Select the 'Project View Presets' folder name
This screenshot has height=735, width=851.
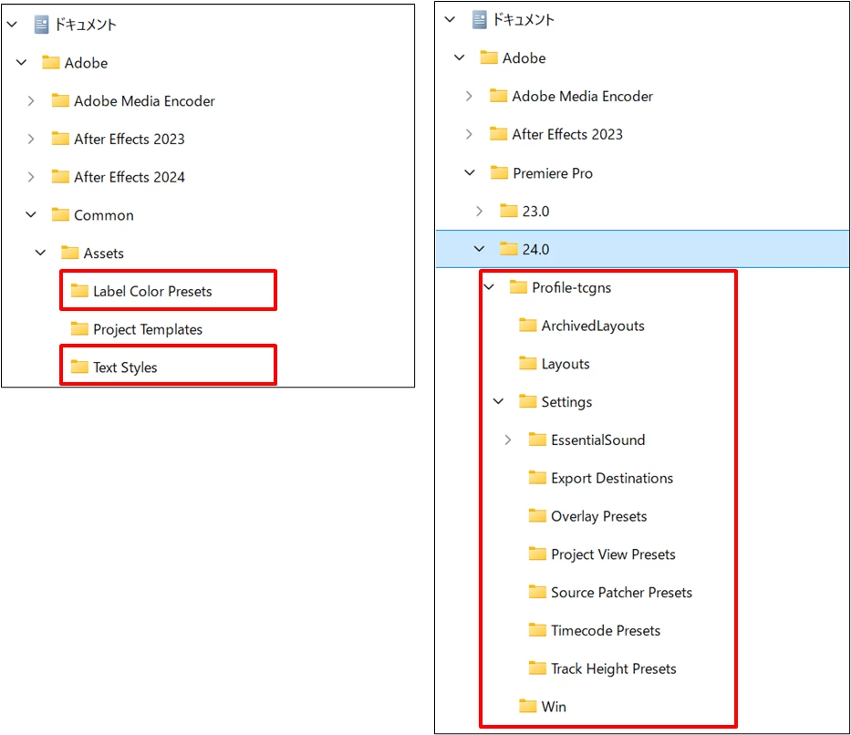pyautogui.click(x=613, y=554)
